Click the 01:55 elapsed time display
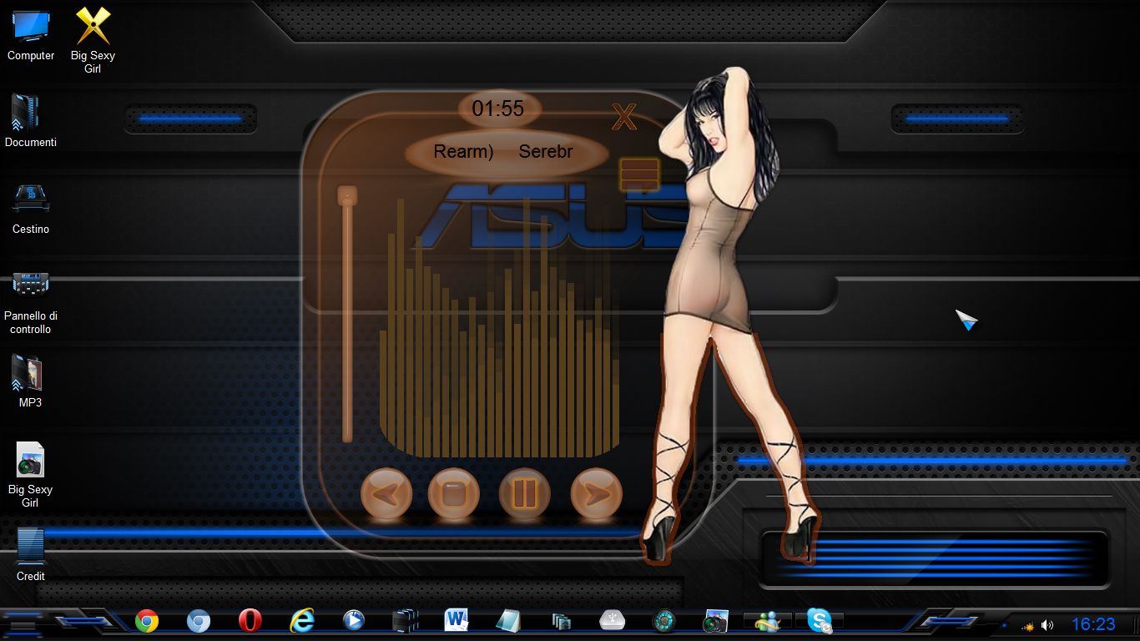 pyautogui.click(x=498, y=109)
